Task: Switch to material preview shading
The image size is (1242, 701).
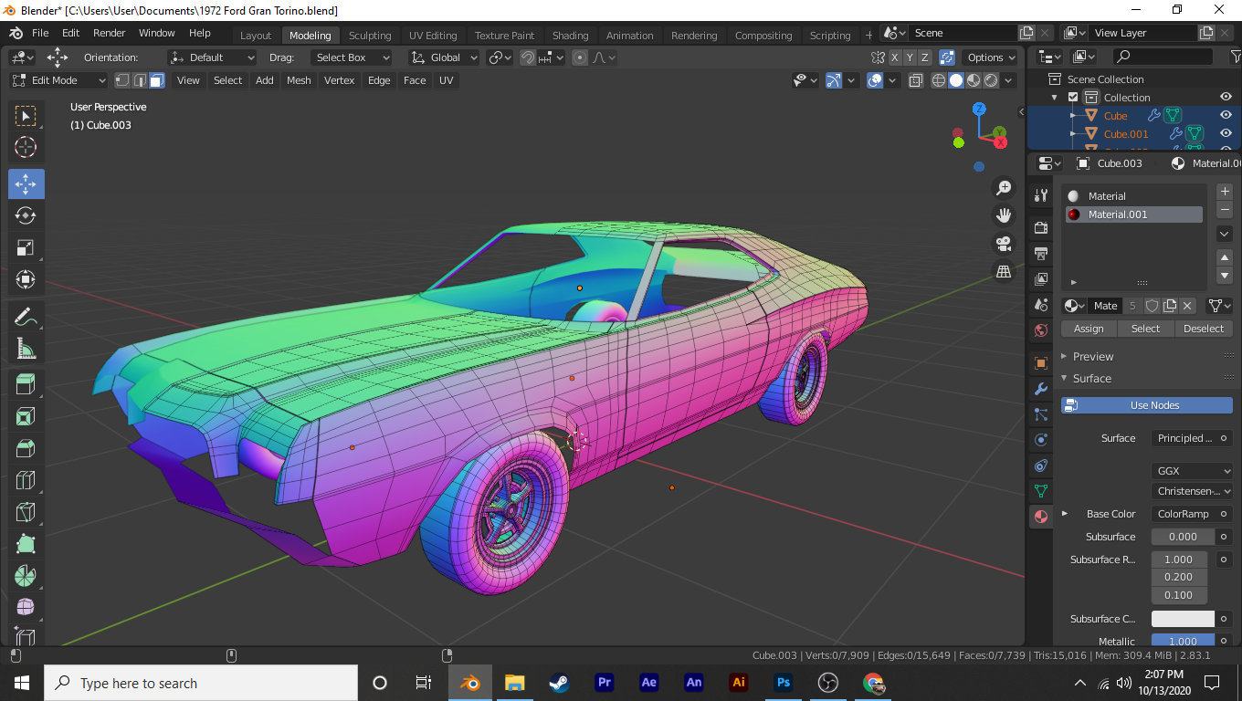Action: coord(974,80)
